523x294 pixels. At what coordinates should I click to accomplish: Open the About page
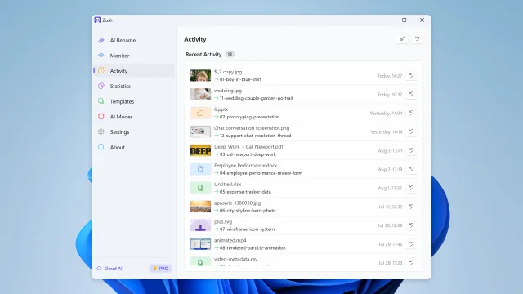pos(134,147)
